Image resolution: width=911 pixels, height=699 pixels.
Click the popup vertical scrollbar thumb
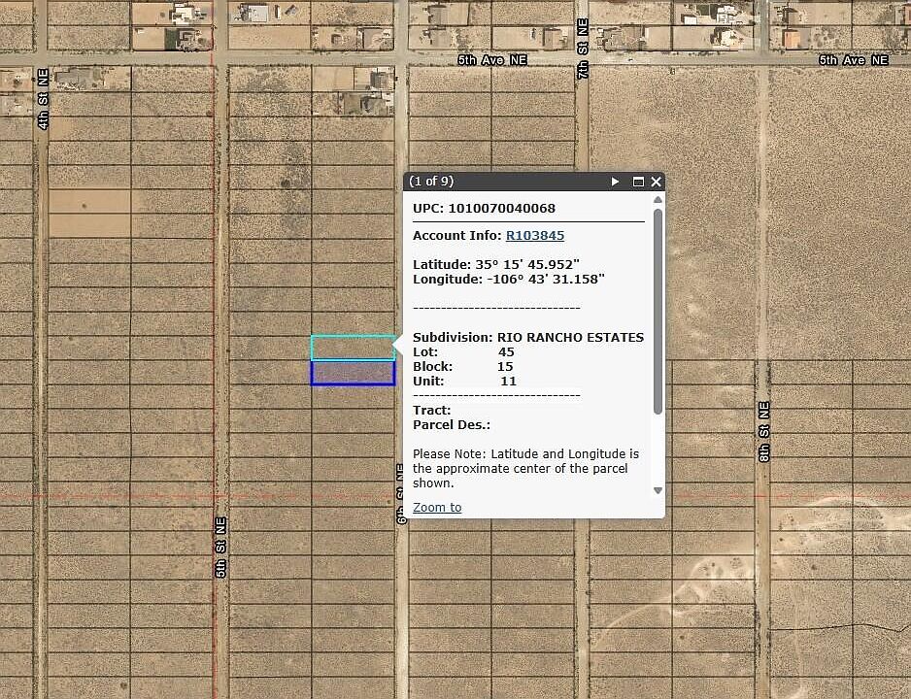(658, 312)
